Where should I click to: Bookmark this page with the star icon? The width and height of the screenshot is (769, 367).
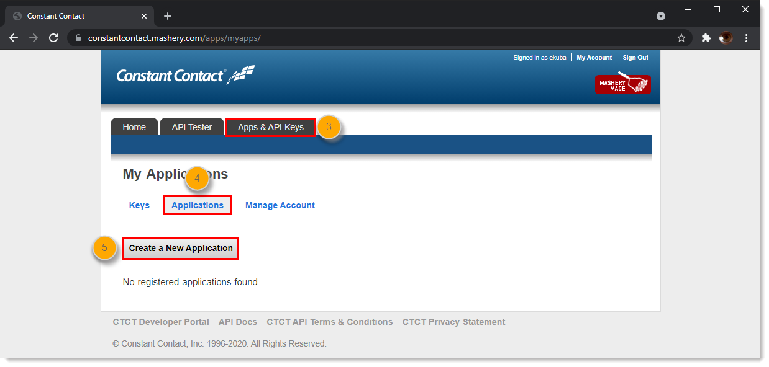681,38
